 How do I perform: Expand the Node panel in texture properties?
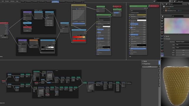tap(165, 36)
